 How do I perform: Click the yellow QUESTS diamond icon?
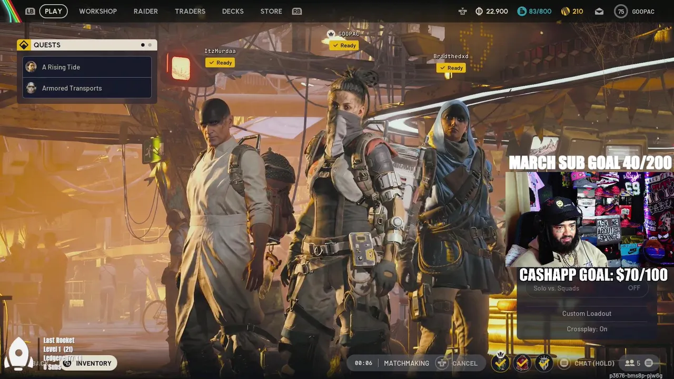[24, 45]
